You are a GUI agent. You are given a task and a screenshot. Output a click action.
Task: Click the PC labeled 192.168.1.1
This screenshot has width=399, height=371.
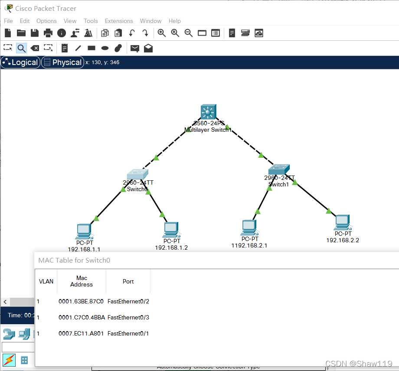(x=84, y=231)
